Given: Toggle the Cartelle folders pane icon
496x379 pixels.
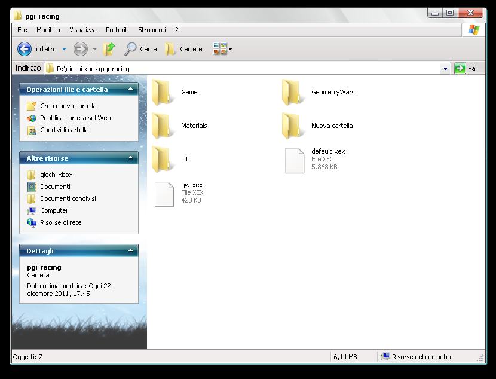Looking at the screenshot, I should pyautogui.click(x=170, y=49).
